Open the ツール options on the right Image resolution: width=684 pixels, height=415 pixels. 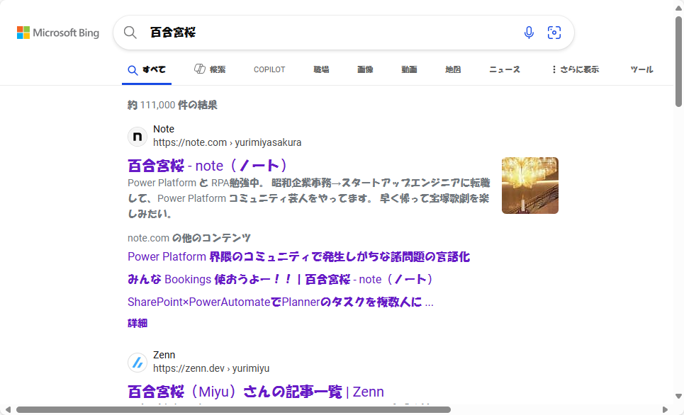tap(641, 69)
